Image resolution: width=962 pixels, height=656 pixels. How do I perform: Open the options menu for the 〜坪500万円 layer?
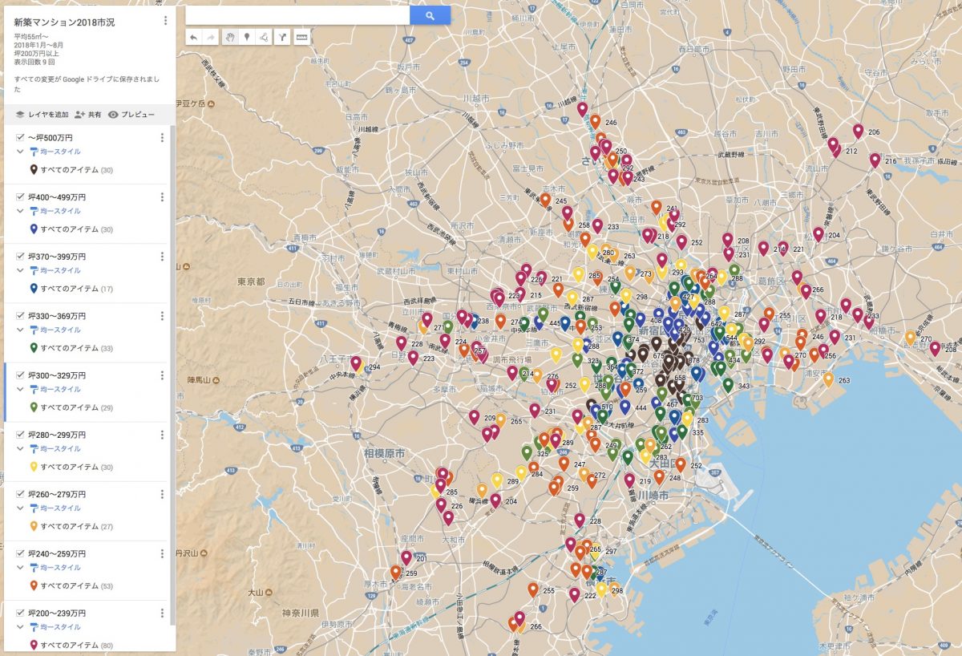pos(162,138)
